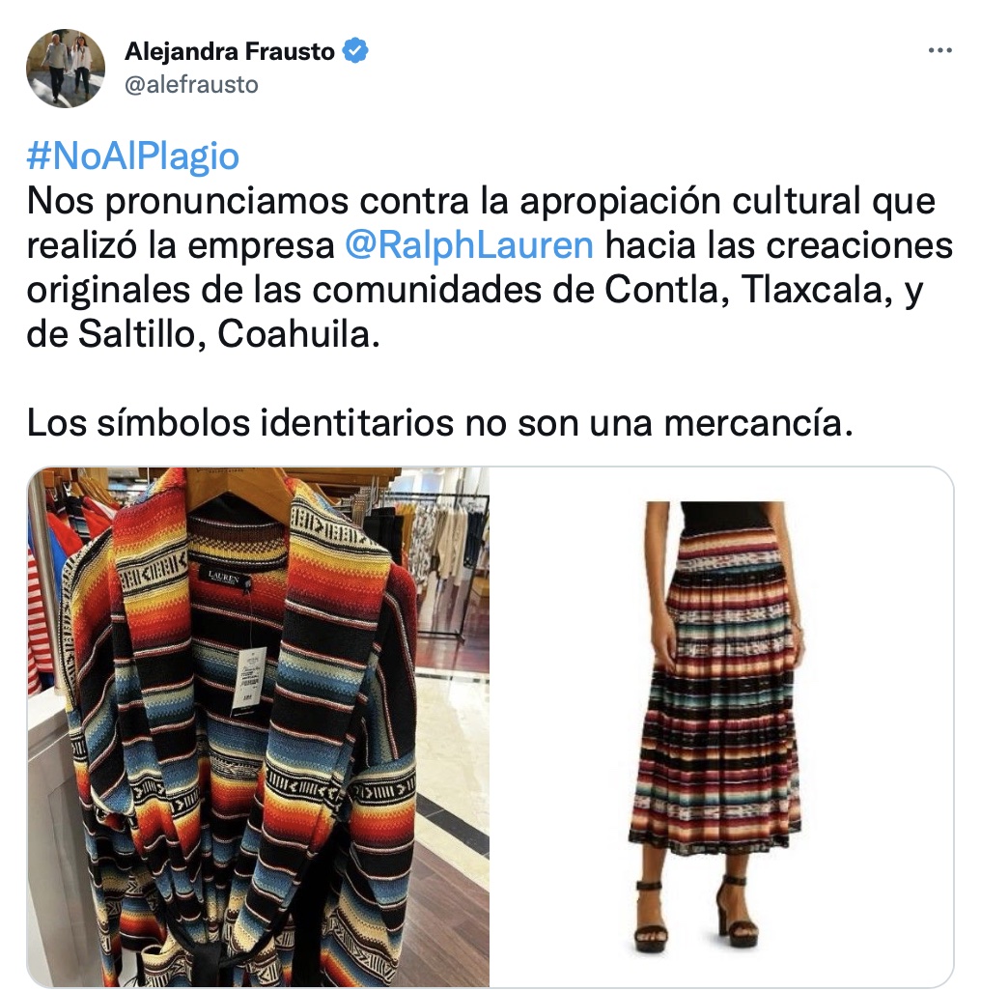981x991 pixels.
Task: Click the sentence 'Los símbolos identitarios no son una mercancía'
Action: point(439,422)
